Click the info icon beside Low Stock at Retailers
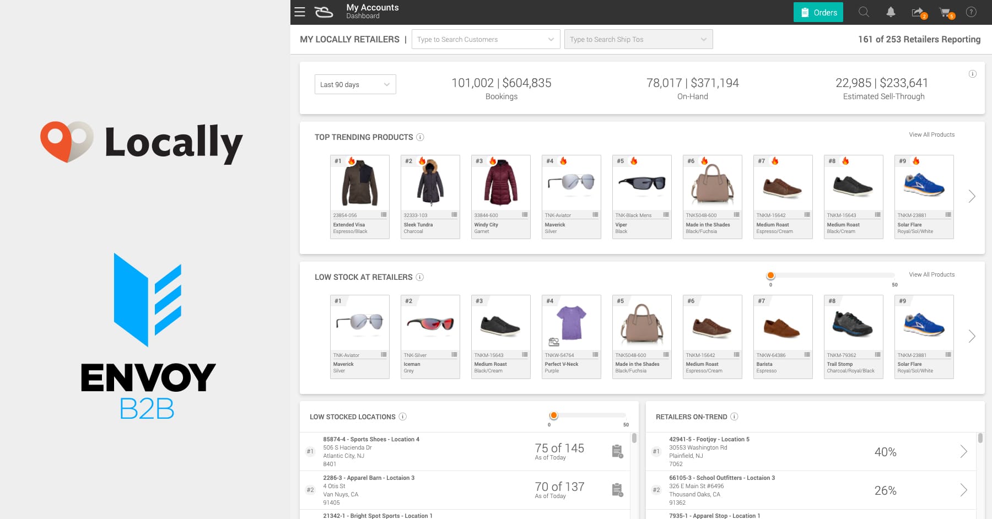This screenshot has height=519, width=992. (420, 277)
